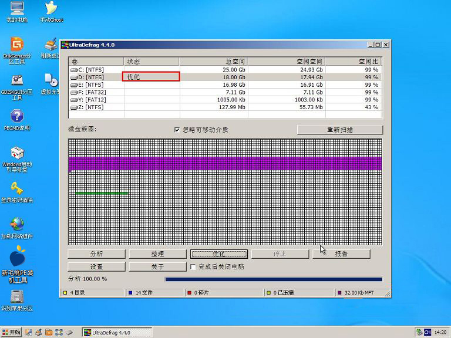
Task: Click red 0 碎片 legend swatch
Action: point(189,293)
